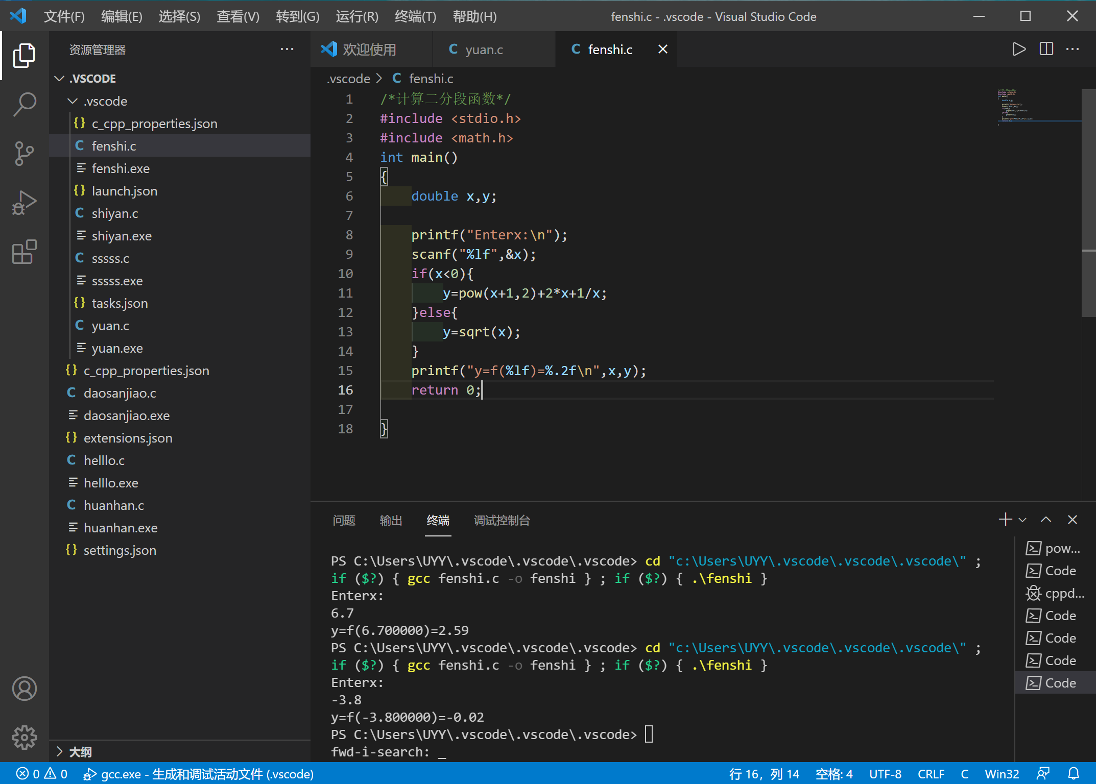Open the Extensions view

tap(24, 252)
